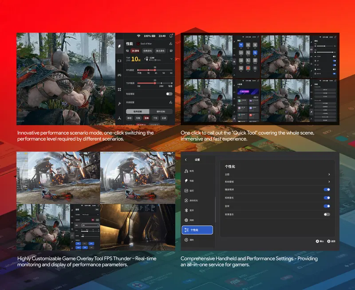Turn off the 音效 switch in 个性化 settings
This screenshot has width=355, height=290.
pyautogui.click(x=327, y=206)
